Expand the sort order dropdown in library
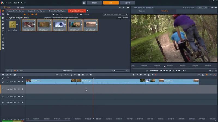 coord(61,14)
